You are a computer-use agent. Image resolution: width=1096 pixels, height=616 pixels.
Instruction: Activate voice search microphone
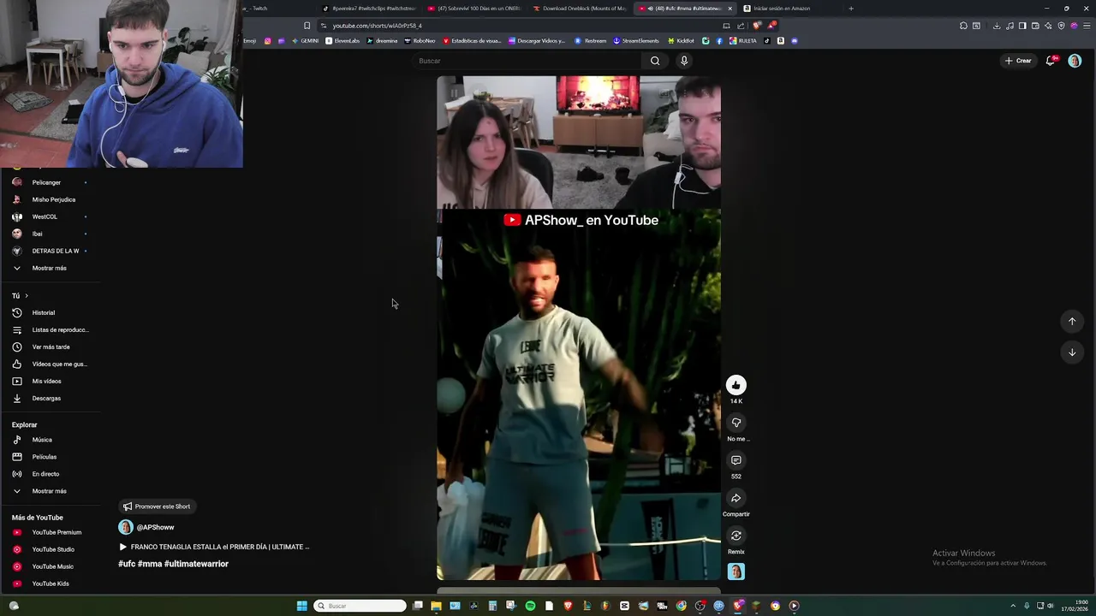coord(683,61)
